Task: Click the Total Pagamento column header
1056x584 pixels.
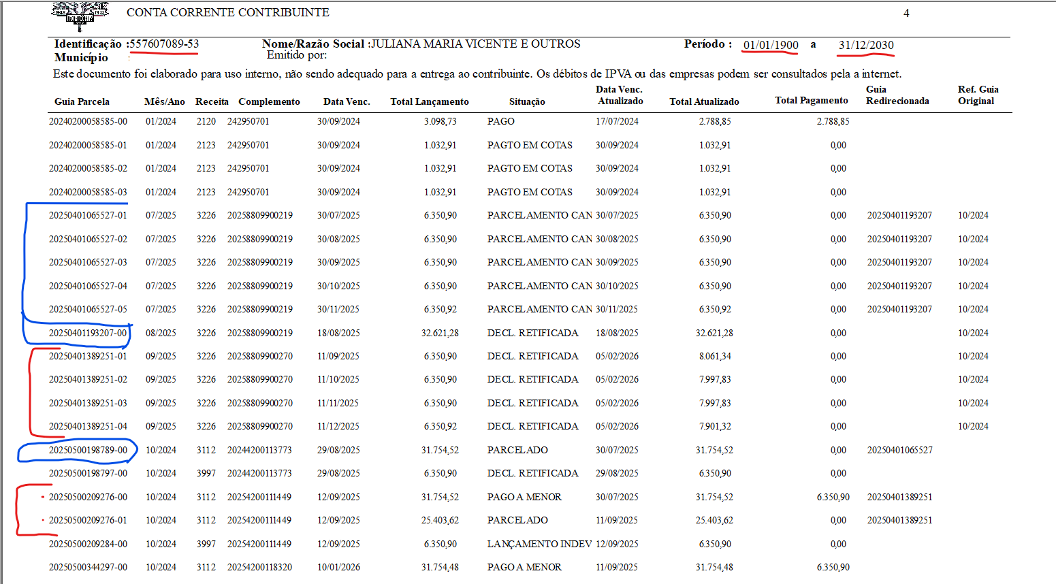Action: click(812, 100)
